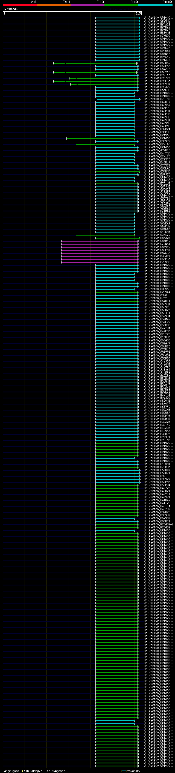
Task: Click the UniRef100_A3LTF0 label
Action: coord(157,424)
